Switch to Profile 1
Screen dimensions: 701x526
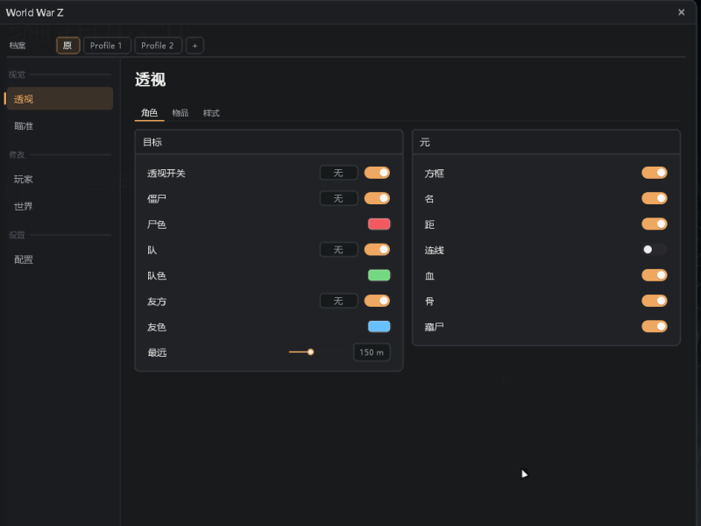[x=106, y=46]
